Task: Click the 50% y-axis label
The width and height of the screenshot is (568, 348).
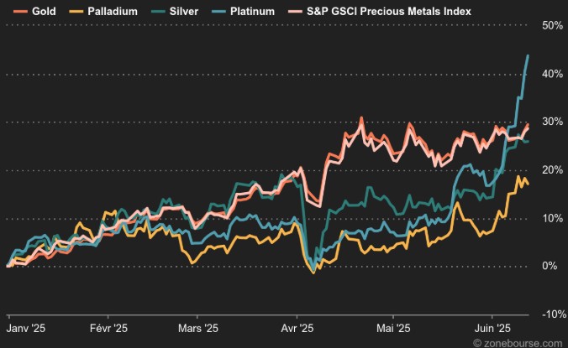Action: coord(550,26)
